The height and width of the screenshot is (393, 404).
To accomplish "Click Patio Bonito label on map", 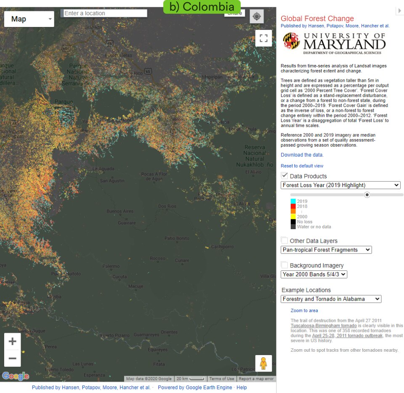I will pos(177,238).
